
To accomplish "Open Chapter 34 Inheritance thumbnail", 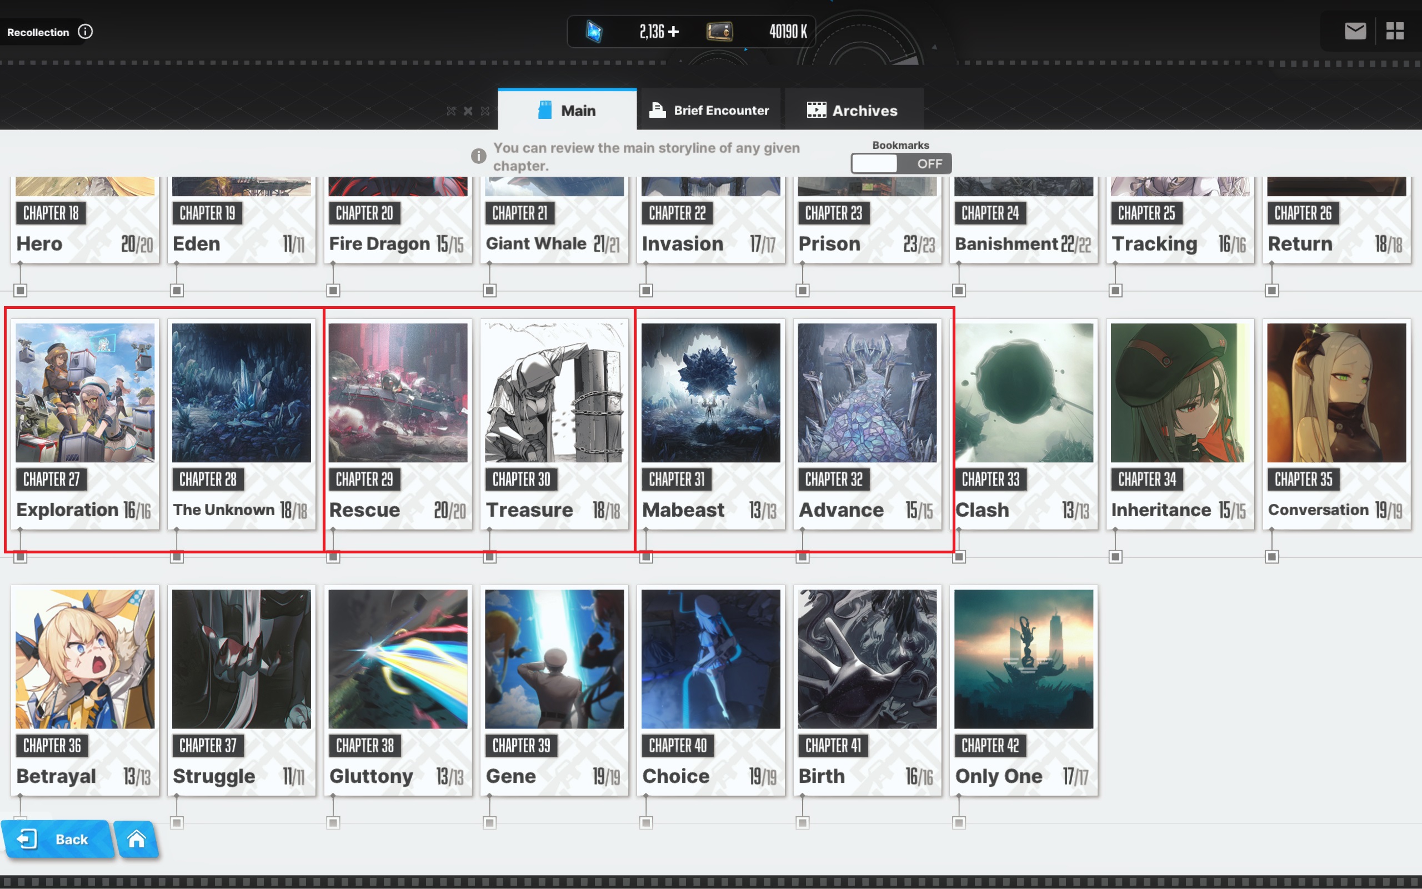I will click(x=1179, y=393).
